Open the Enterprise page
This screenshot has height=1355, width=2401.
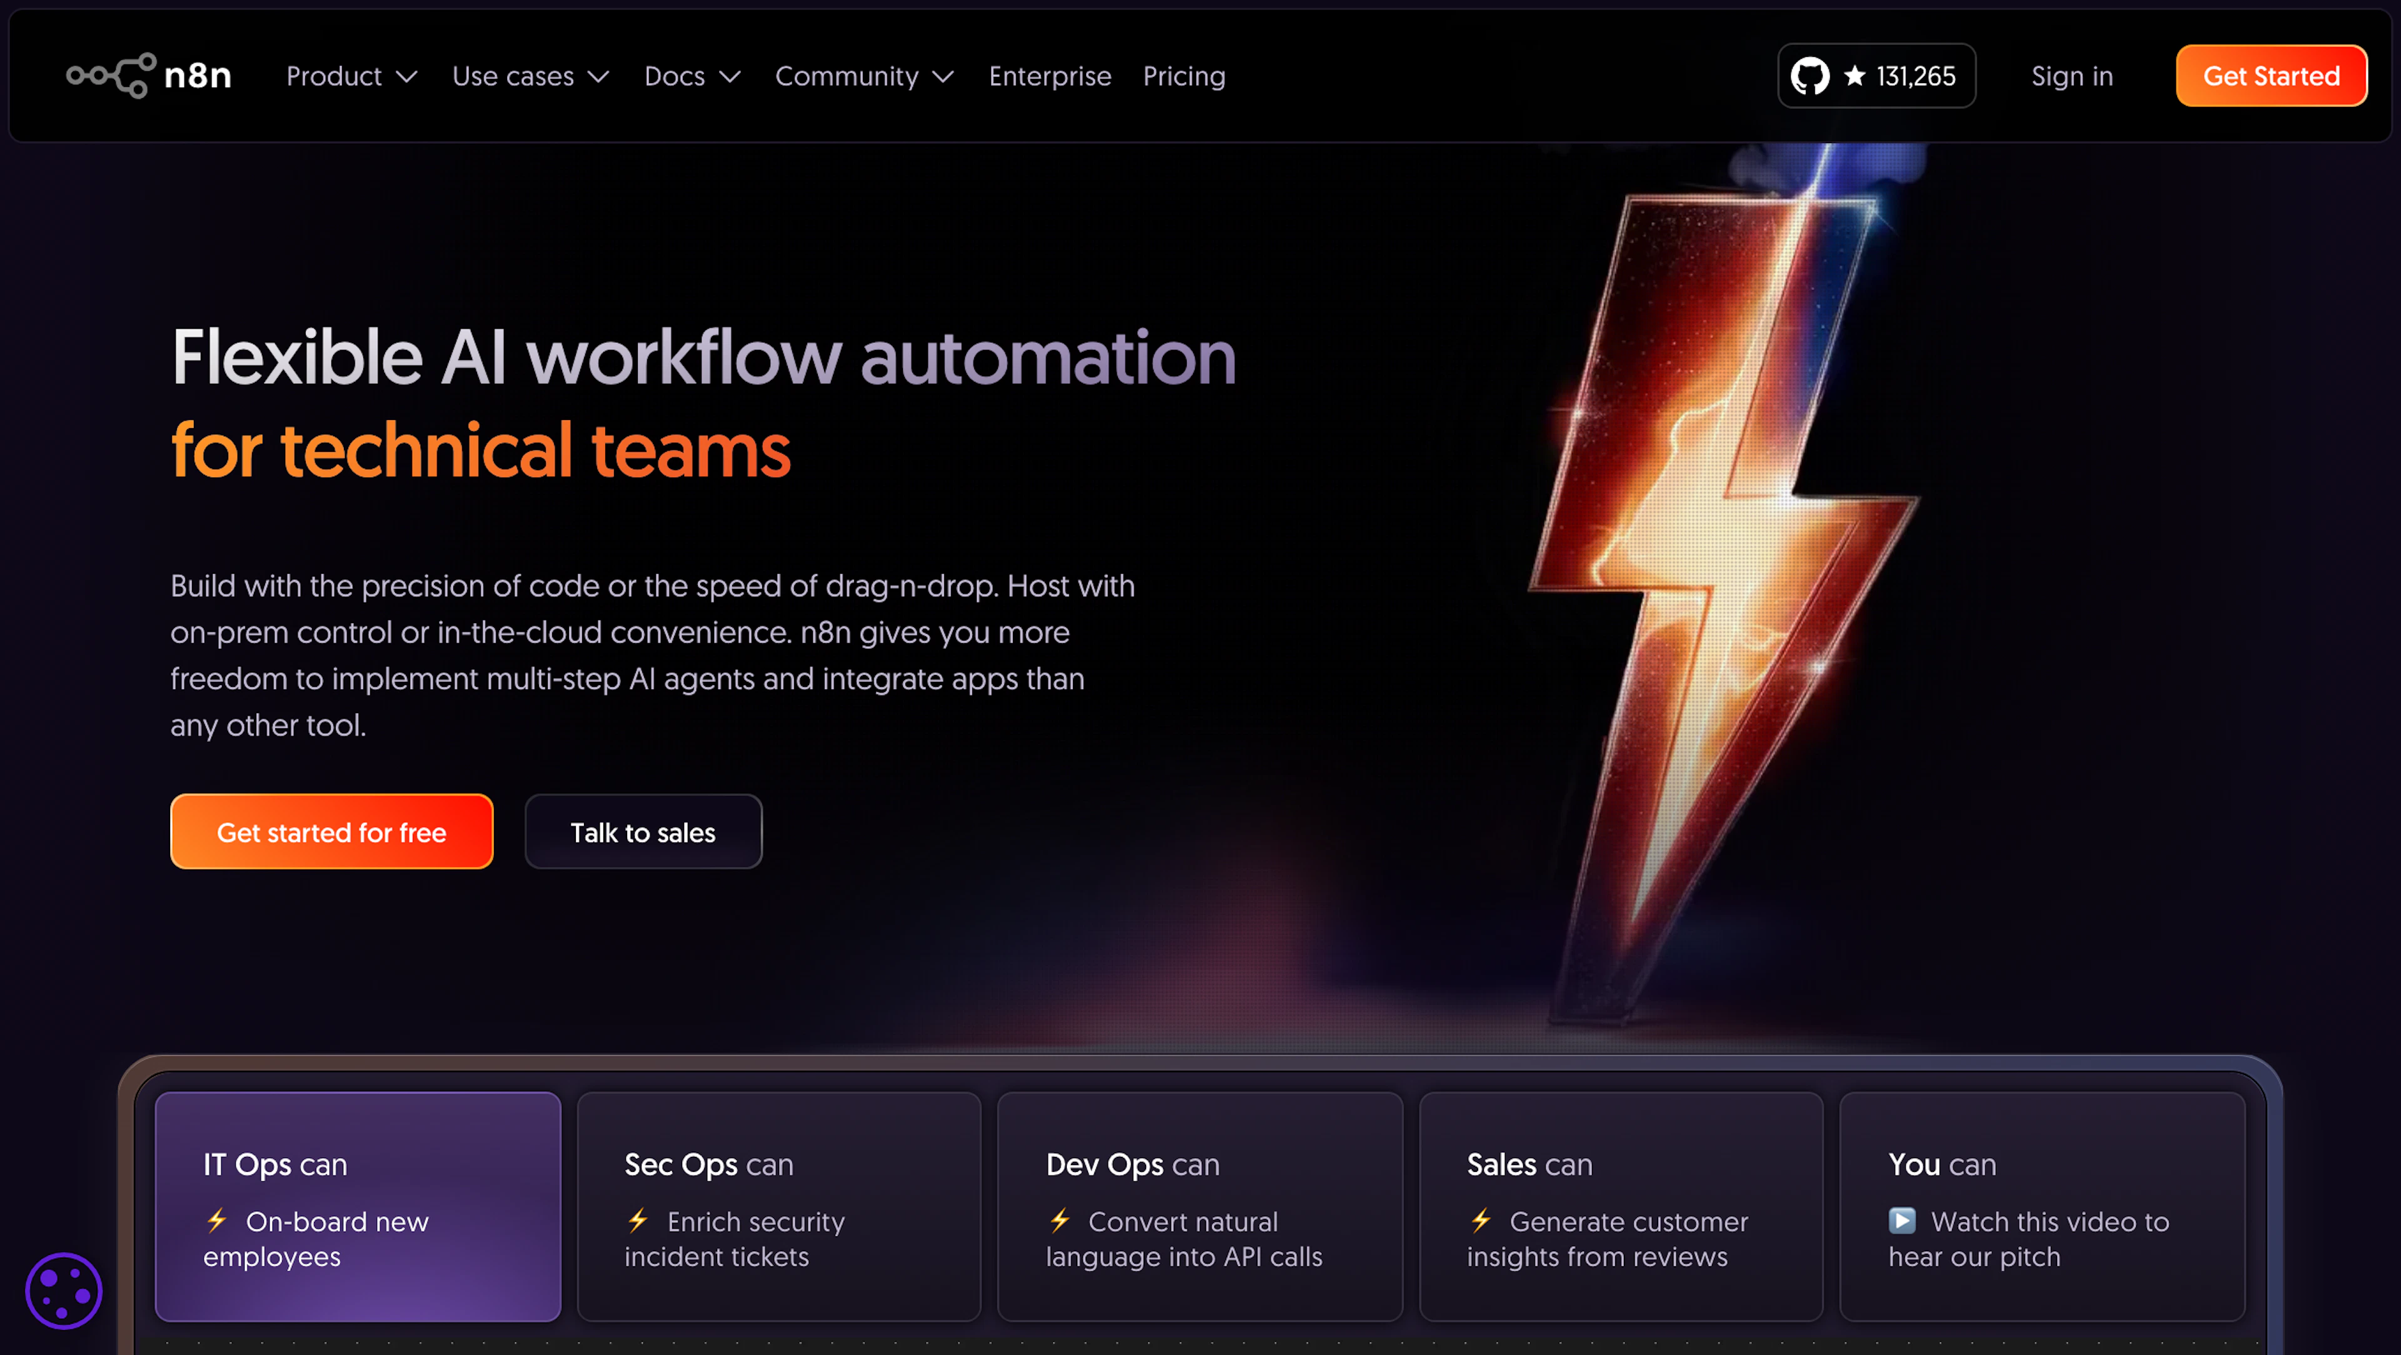click(x=1050, y=76)
